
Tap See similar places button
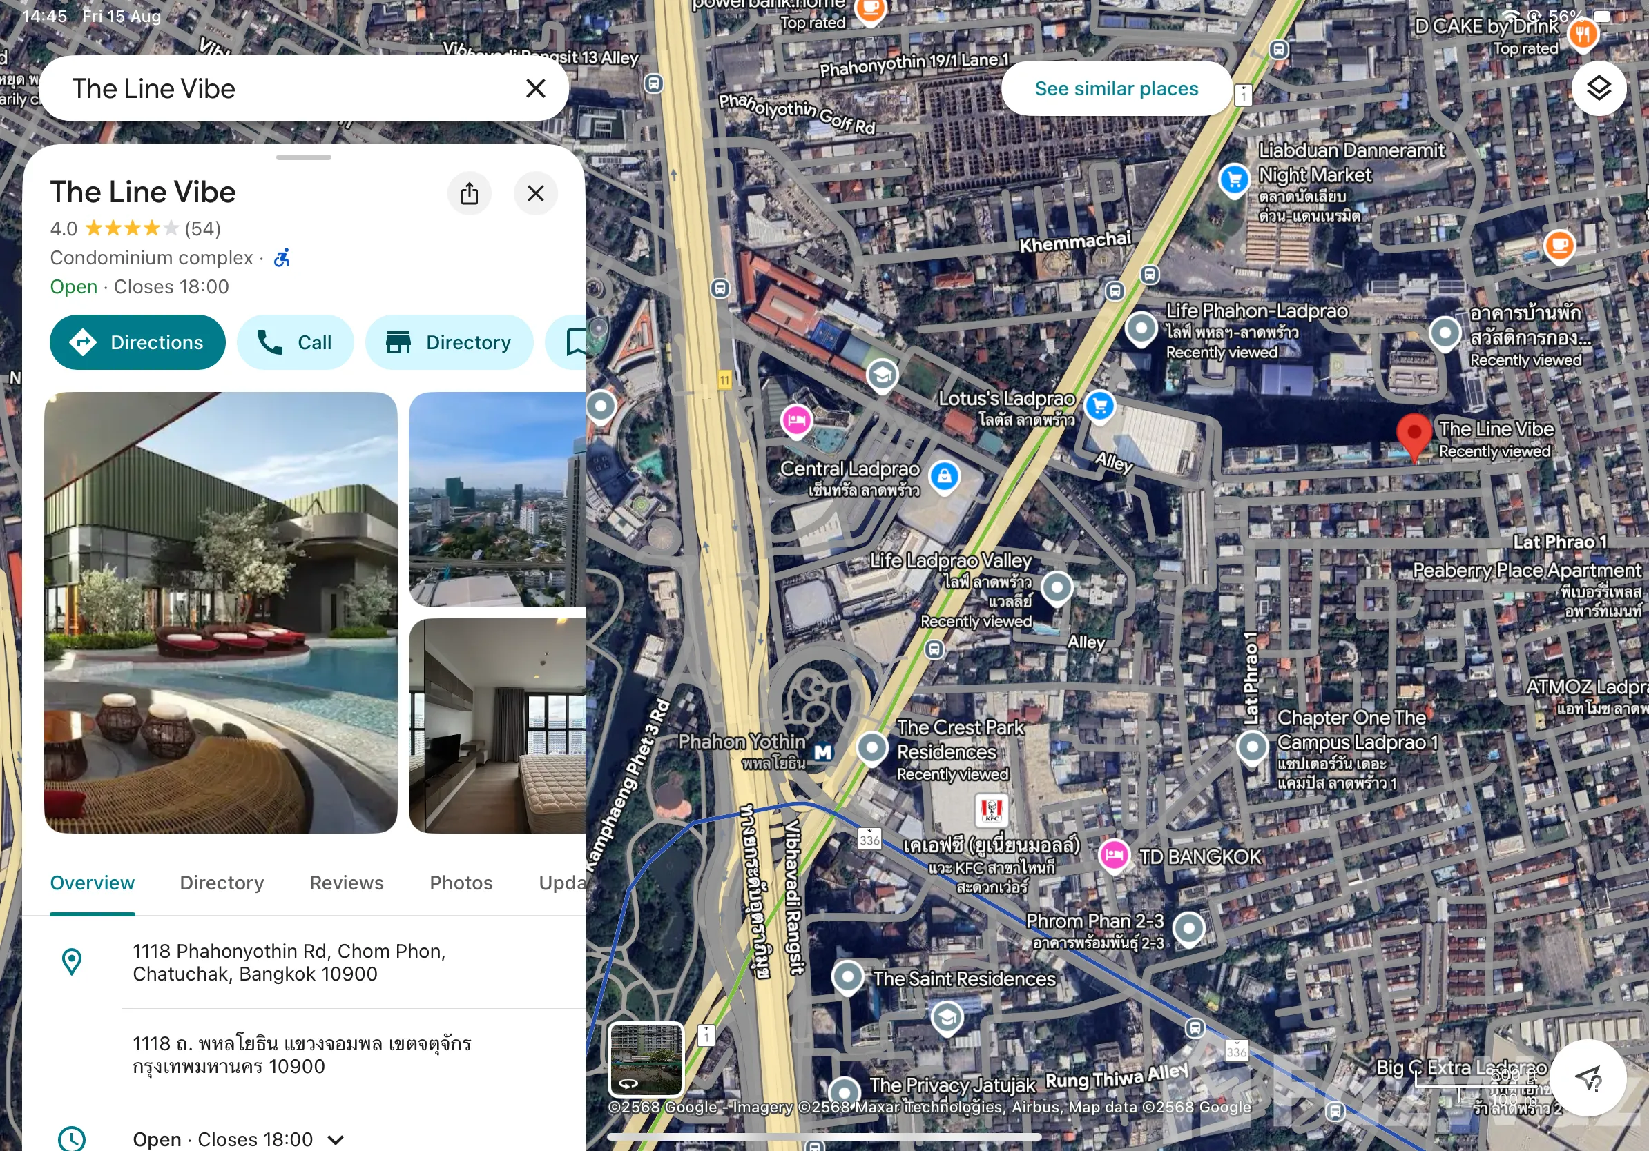(x=1116, y=88)
